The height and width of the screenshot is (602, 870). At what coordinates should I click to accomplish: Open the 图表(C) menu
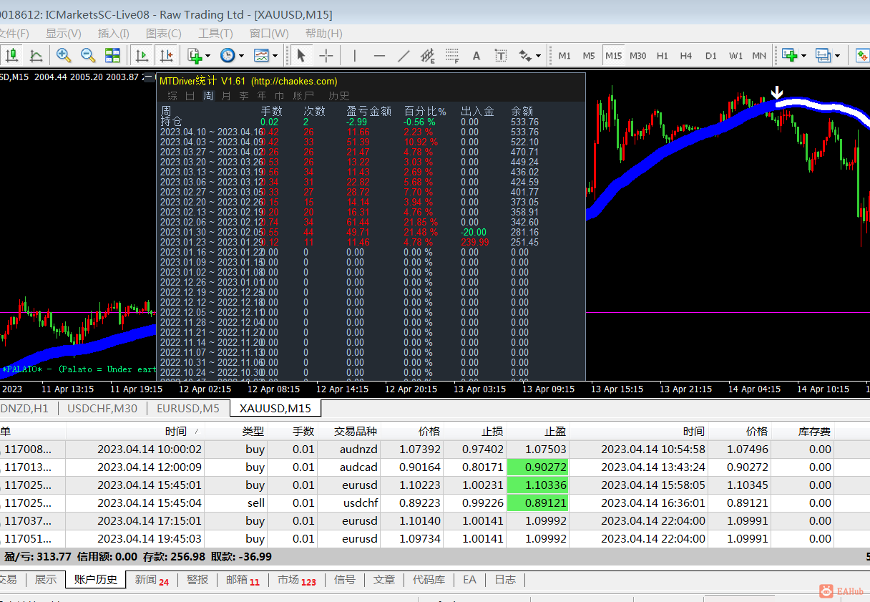tap(163, 34)
